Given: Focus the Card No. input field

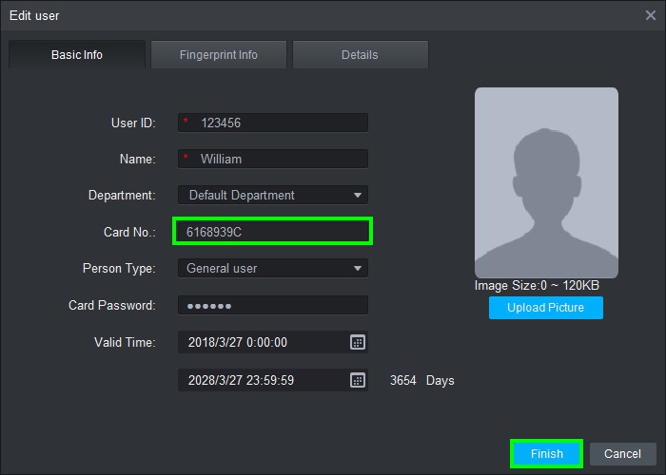Looking at the screenshot, I should tap(273, 232).
